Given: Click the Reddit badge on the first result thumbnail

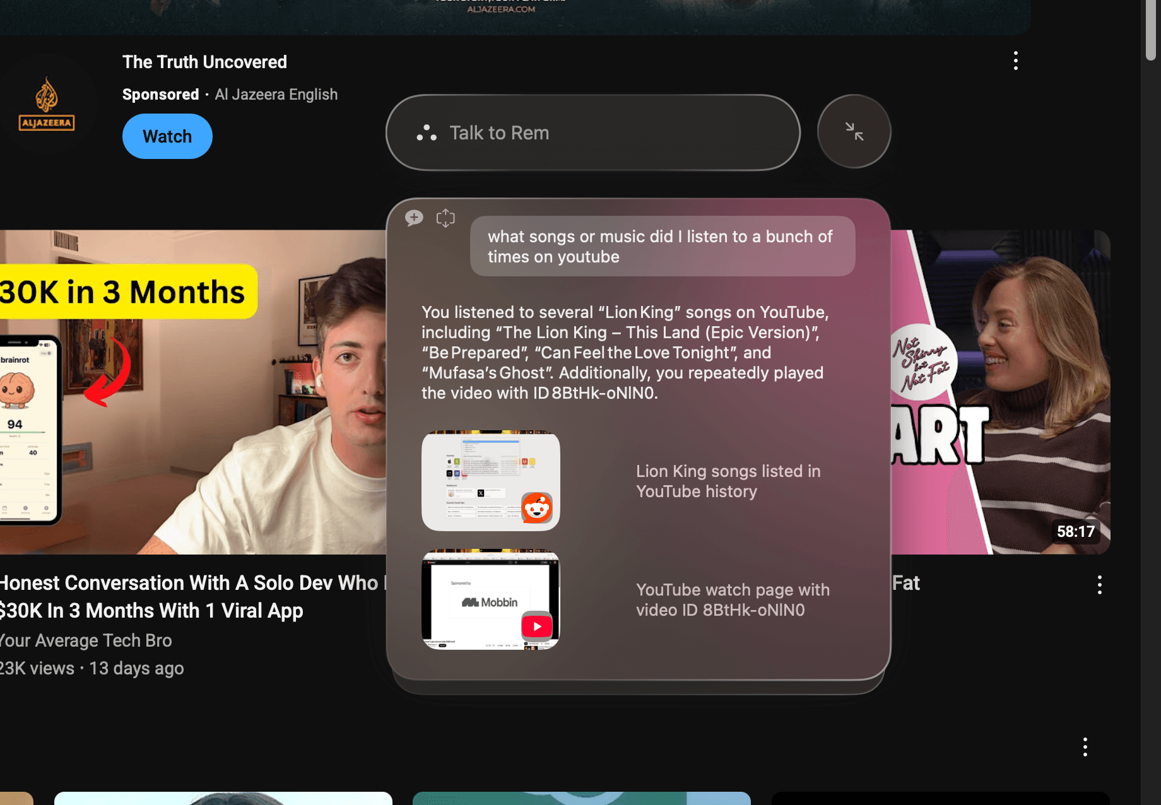Looking at the screenshot, I should point(537,508).
